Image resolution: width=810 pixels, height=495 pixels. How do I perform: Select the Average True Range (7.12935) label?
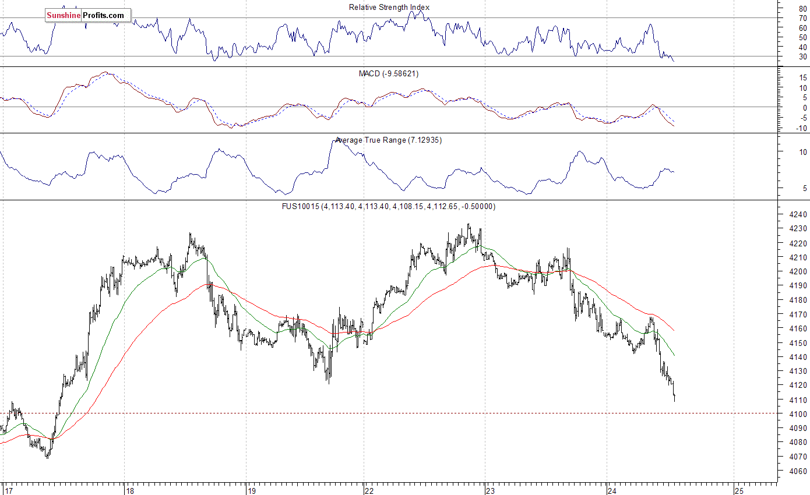389,140
